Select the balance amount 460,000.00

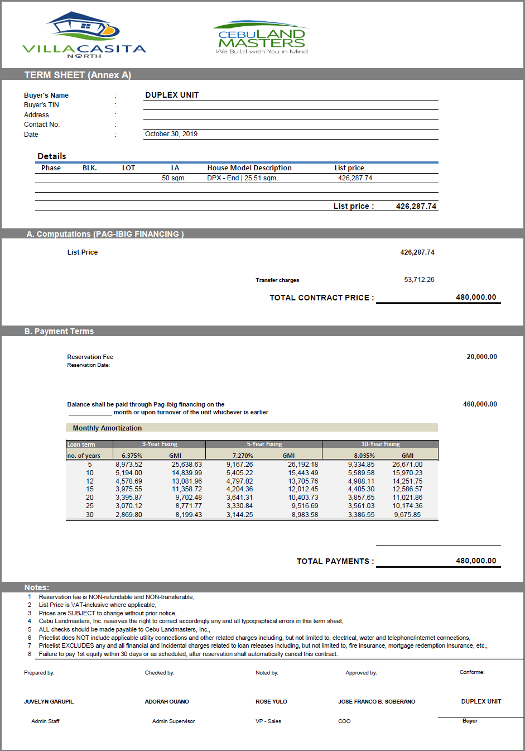coord(480,404)
